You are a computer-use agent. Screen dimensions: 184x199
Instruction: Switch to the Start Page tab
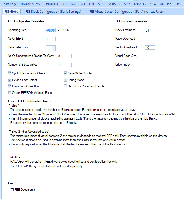10,4
